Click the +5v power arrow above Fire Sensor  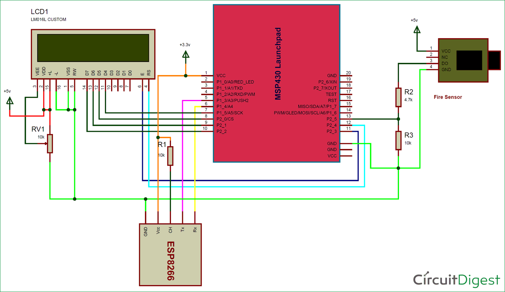pos(417,30)
